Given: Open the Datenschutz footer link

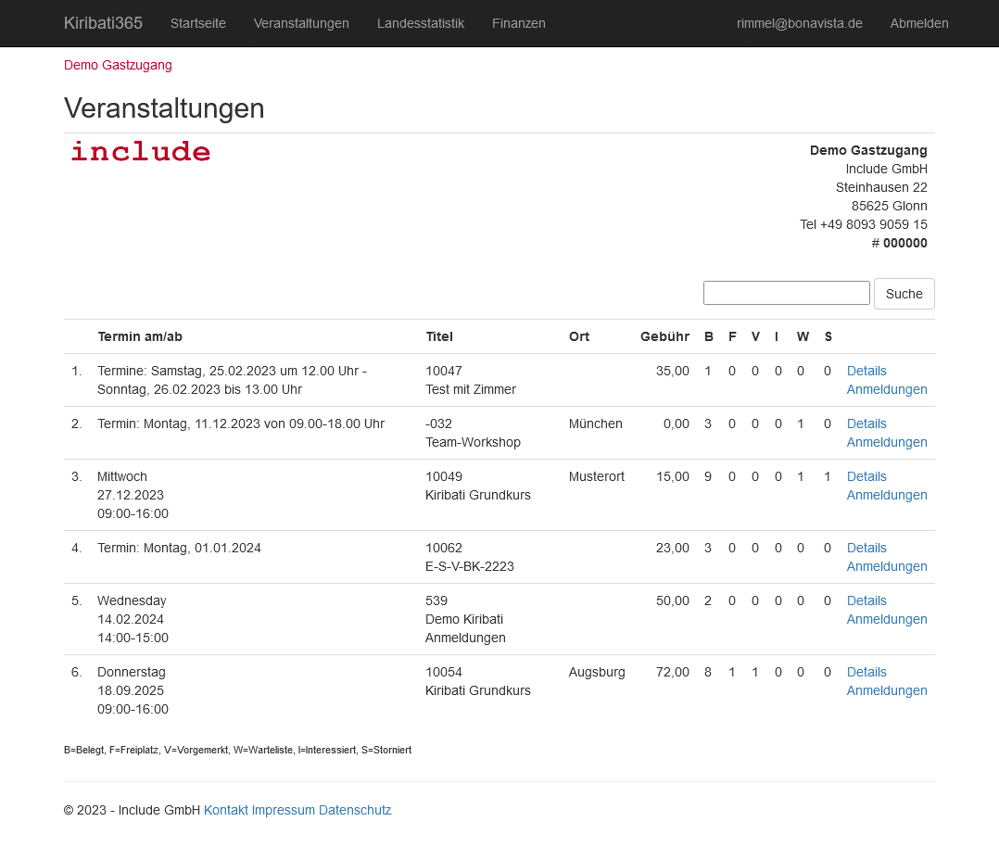Looking at the screenshot, I should coord(355,810).
